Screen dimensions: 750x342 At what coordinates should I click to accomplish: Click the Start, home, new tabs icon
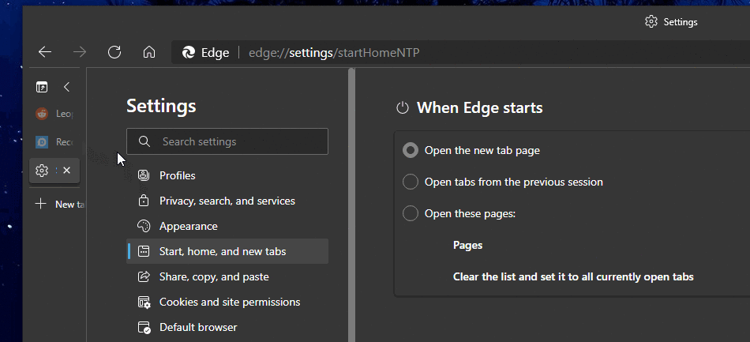144,252
